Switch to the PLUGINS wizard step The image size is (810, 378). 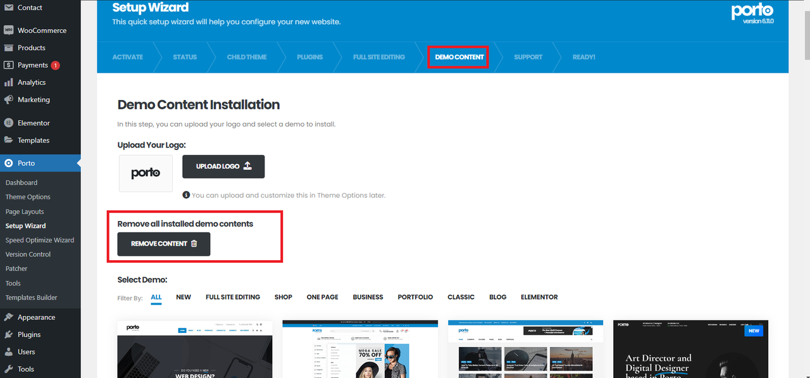tap(310, 57)
